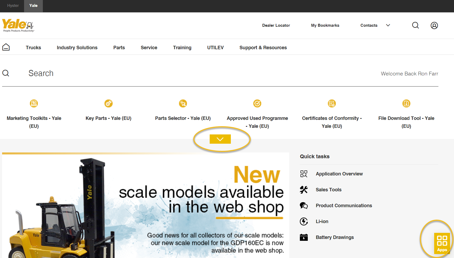Click the Sales Tools wrench icon
This screenshot has height=258, width=454.
tap(304, 190)
